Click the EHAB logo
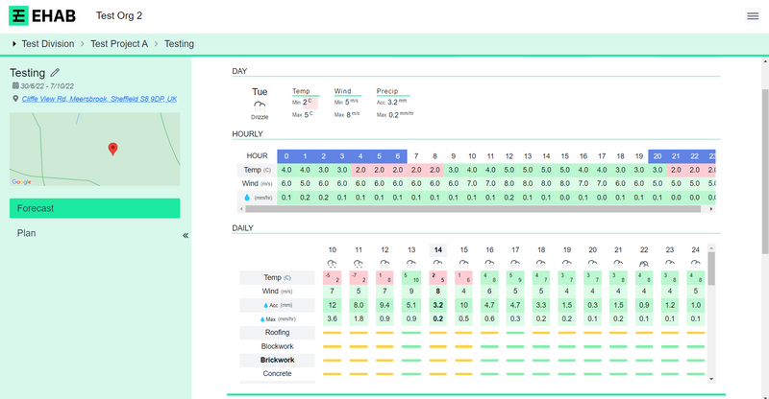The height and width of the screenshot is (399, 769). 42,16
